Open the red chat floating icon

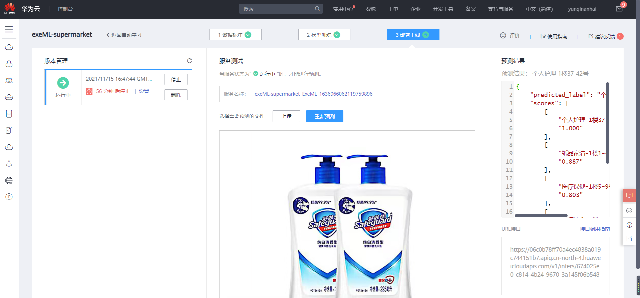pos(629,195)
